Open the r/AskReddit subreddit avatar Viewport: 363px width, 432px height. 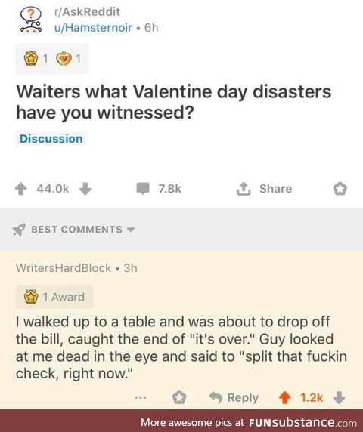pos(31,20)
